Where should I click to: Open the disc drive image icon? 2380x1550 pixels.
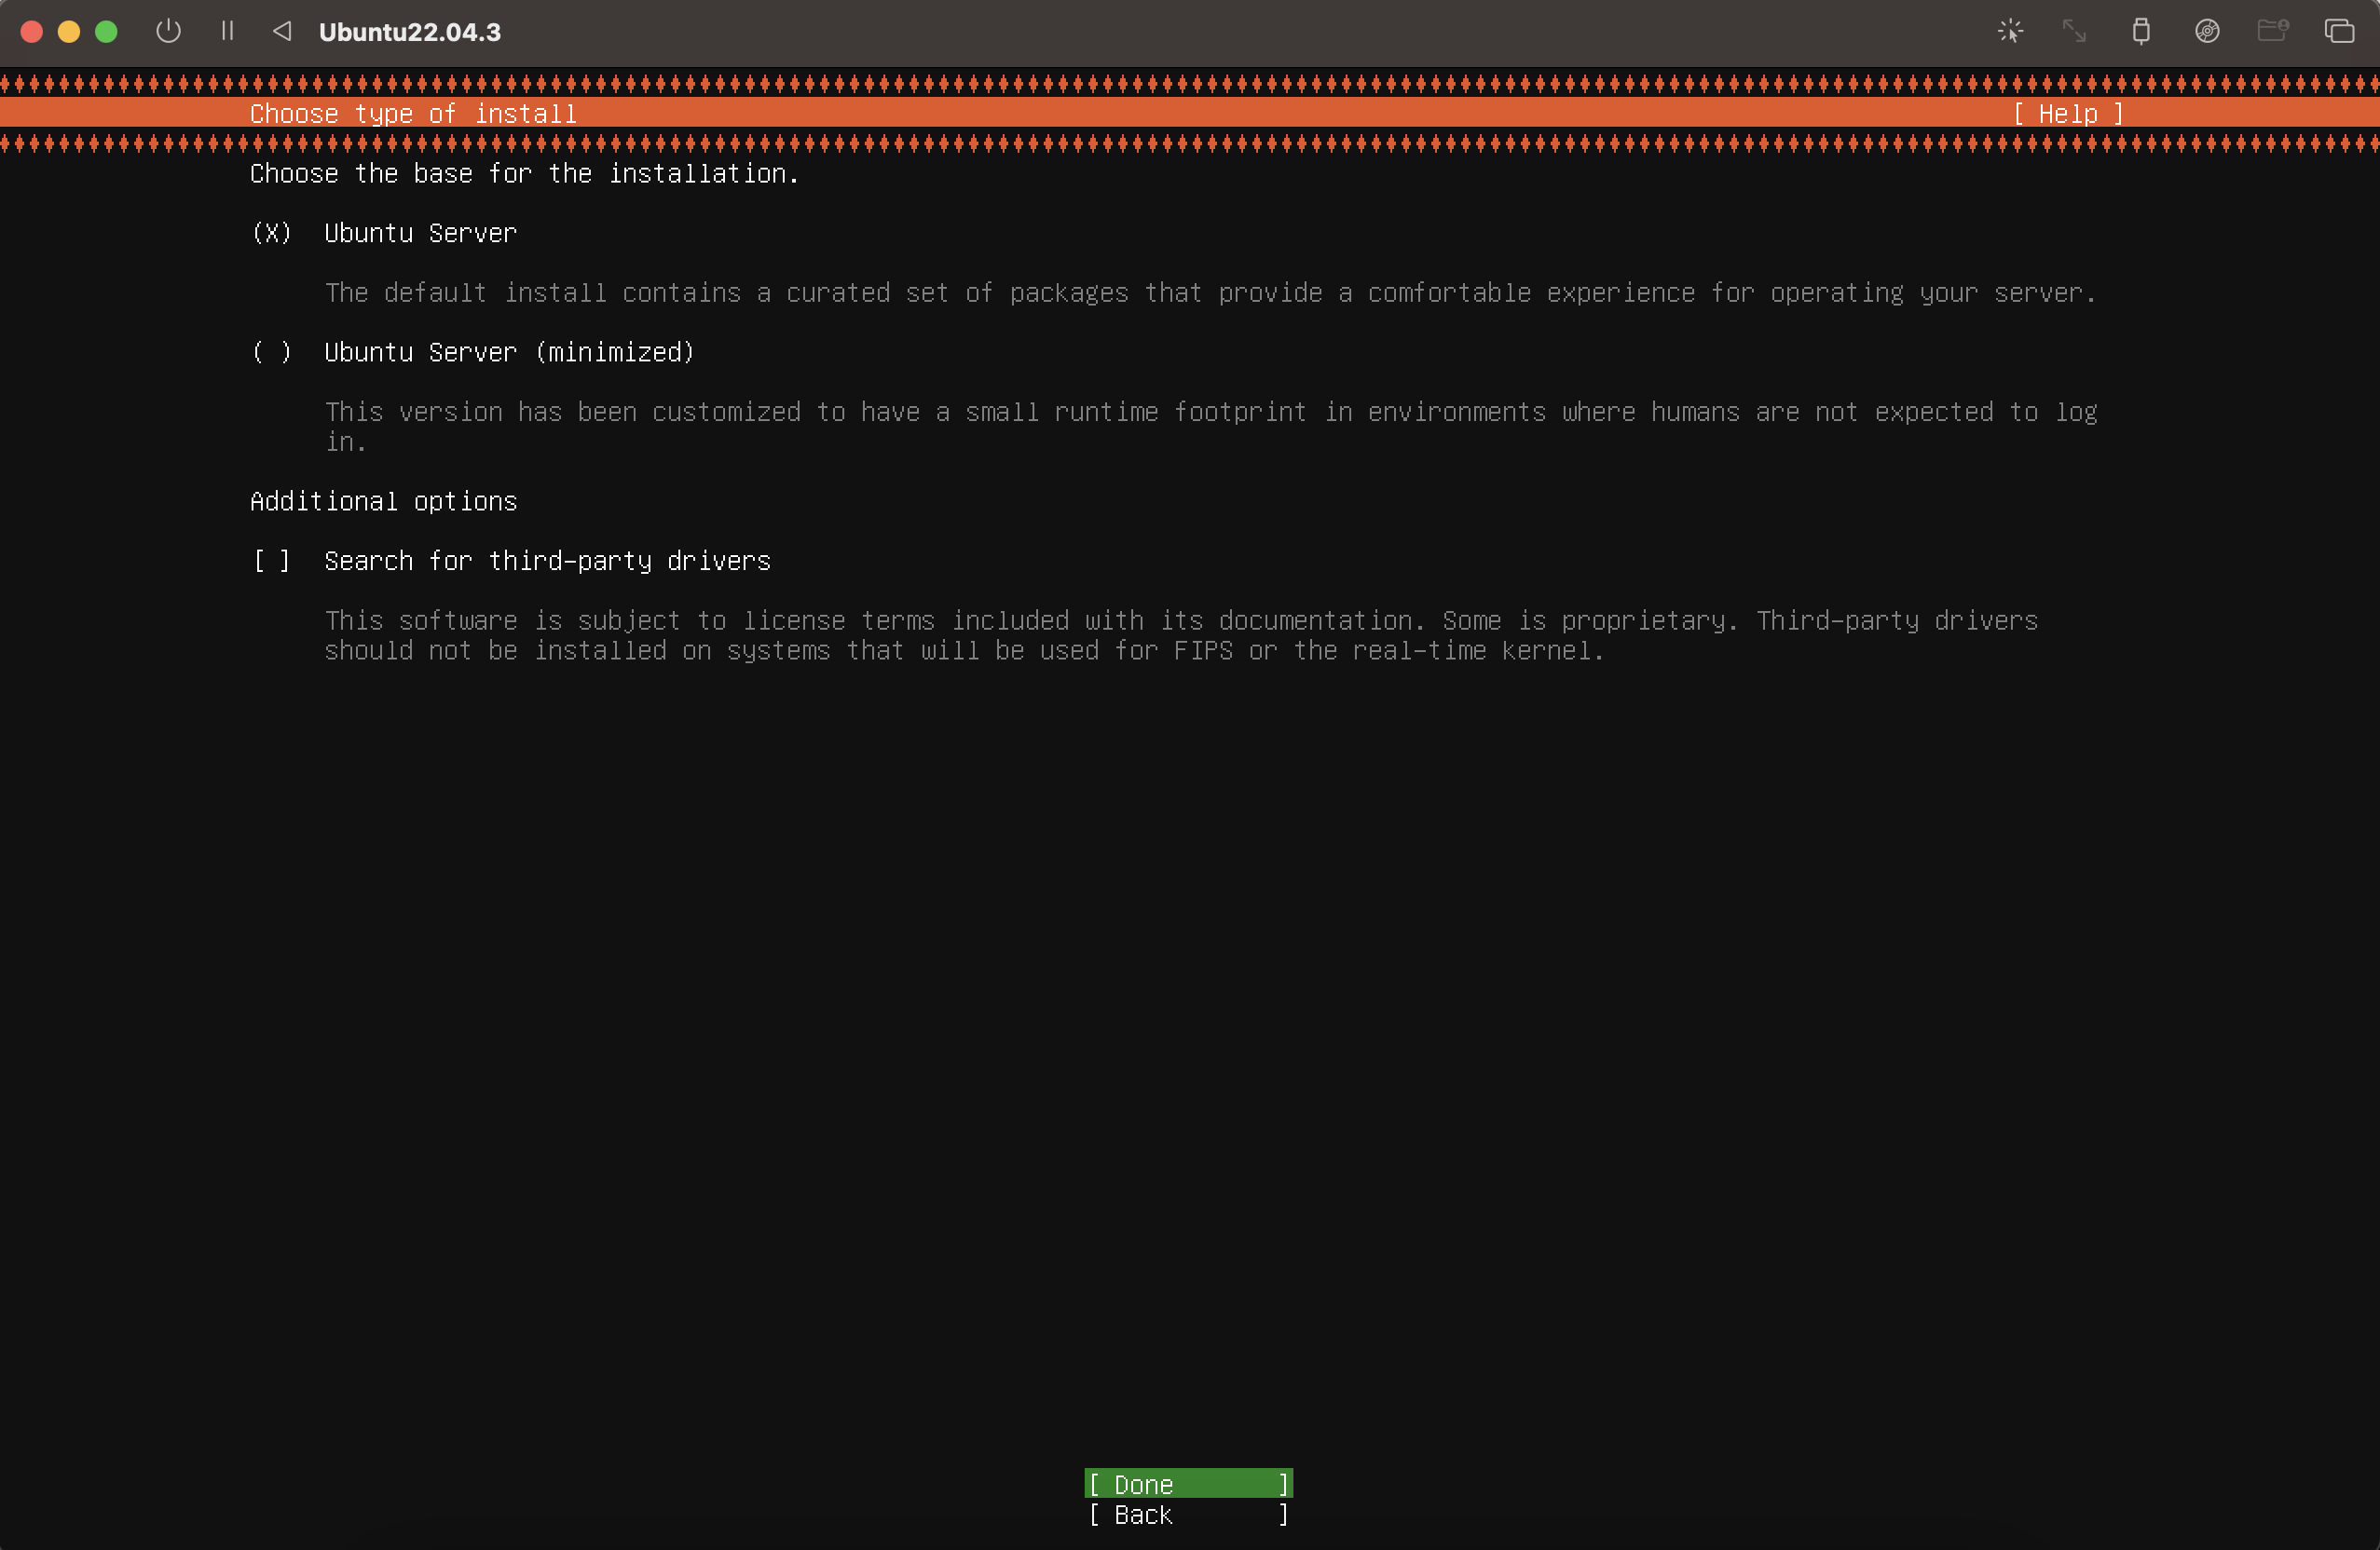click(x=2207, y=31)
